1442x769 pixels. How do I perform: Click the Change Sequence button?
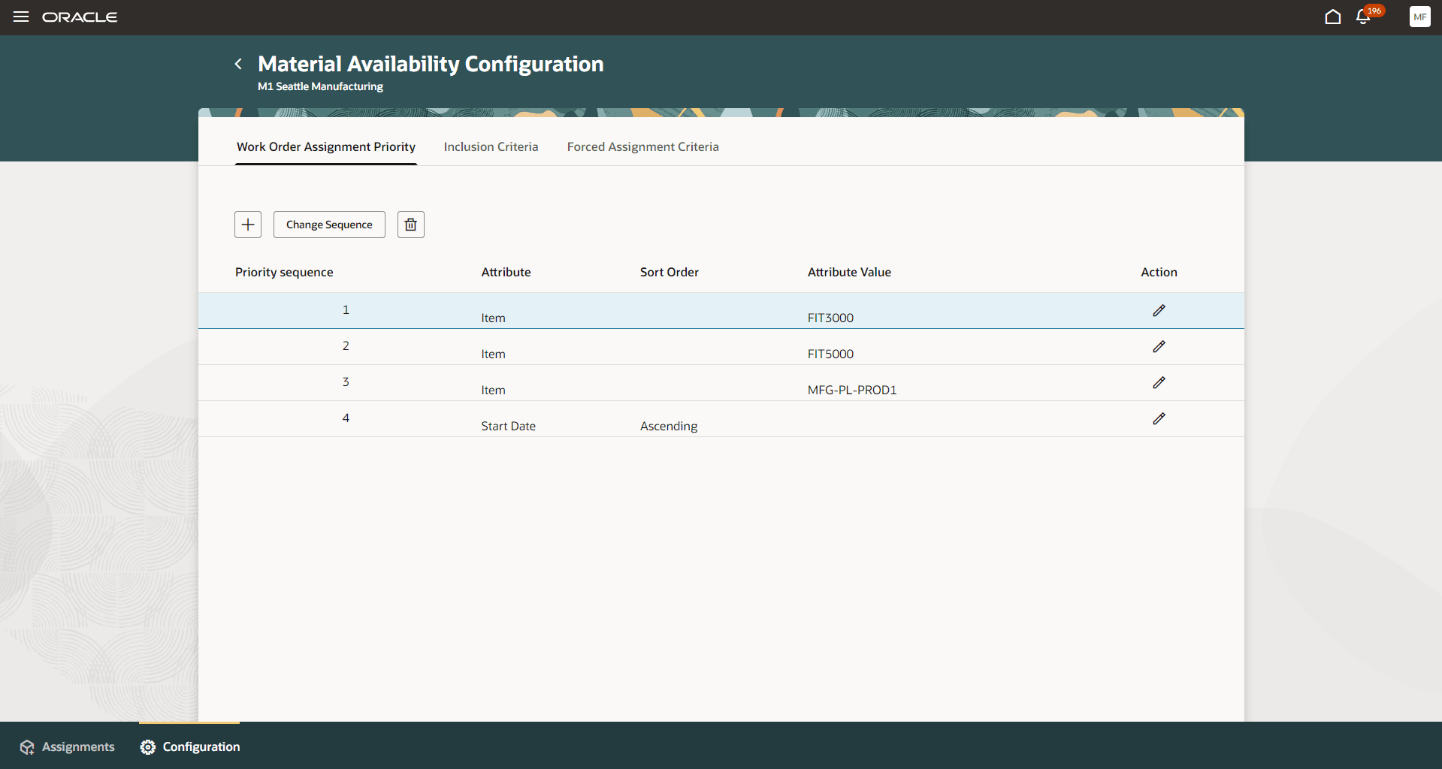coord(328,224)
